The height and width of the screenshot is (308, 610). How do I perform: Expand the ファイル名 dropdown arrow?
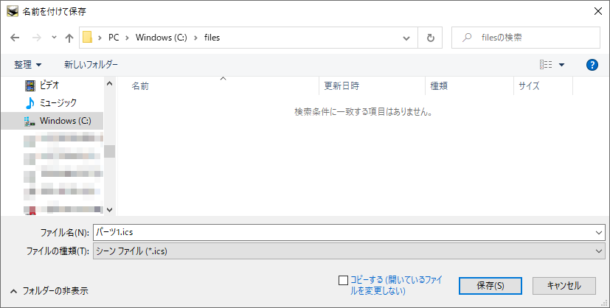(598, 232)
